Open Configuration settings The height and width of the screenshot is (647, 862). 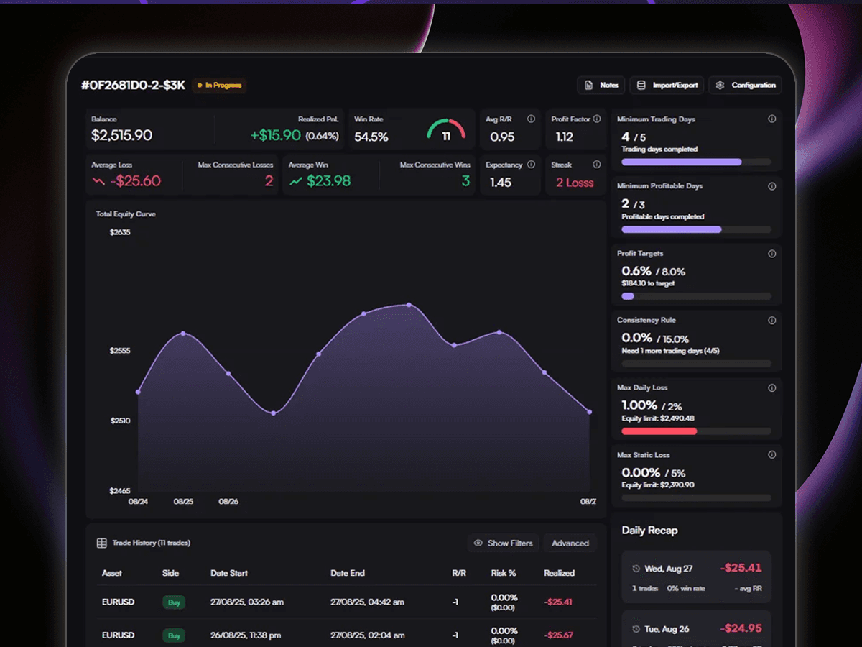tap(746, 86)
